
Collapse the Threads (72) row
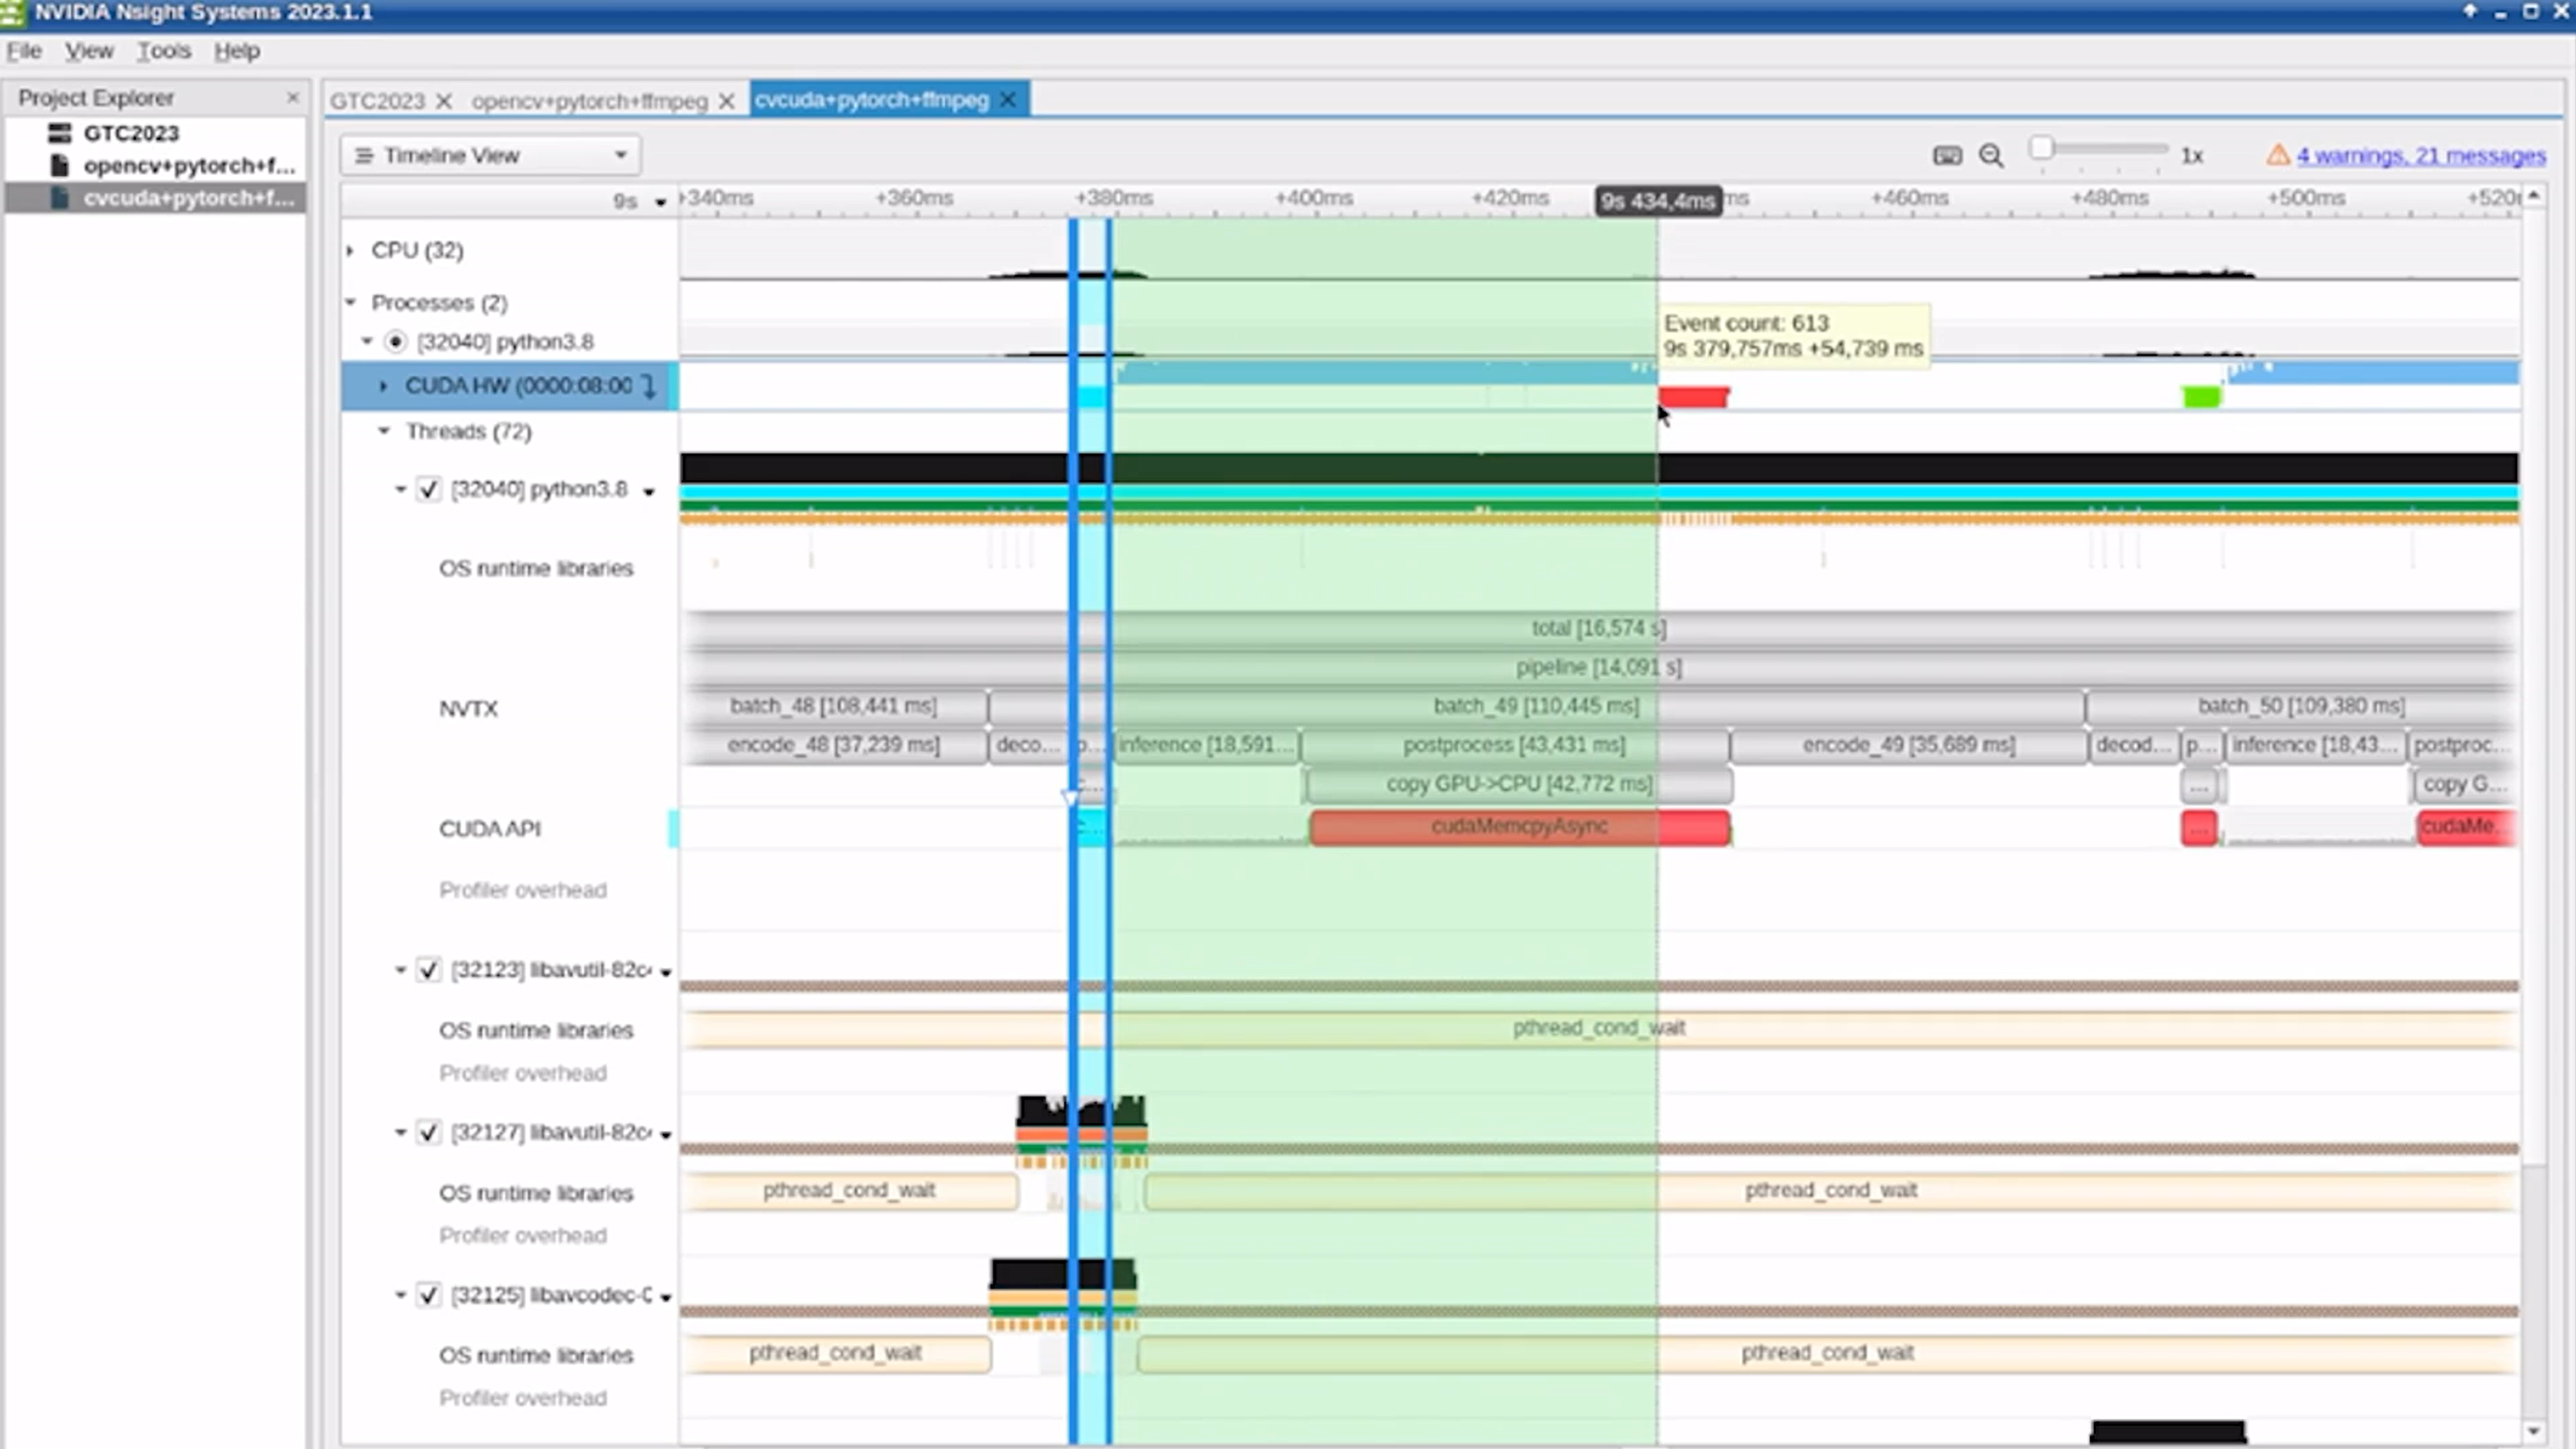pyautogui.click(x=384, y=431)
